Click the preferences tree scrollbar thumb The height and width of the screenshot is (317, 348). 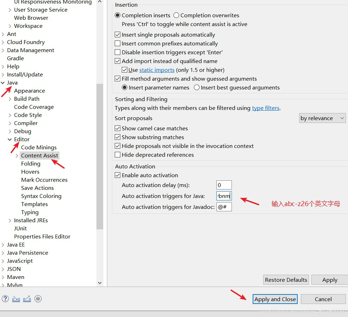[x=100, y=156]
